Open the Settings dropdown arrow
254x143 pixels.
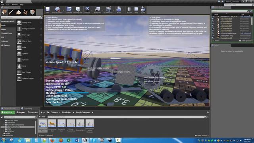tap(91, 10)
